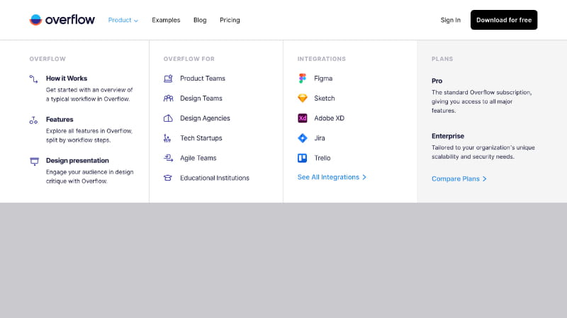Click the See All Integrations arrow
Image resolution: width=567 pixels, height=318 pixels.
364,177
